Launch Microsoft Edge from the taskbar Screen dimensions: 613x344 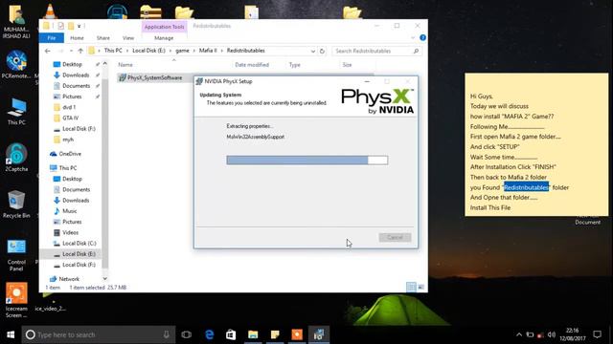(209, 334)
